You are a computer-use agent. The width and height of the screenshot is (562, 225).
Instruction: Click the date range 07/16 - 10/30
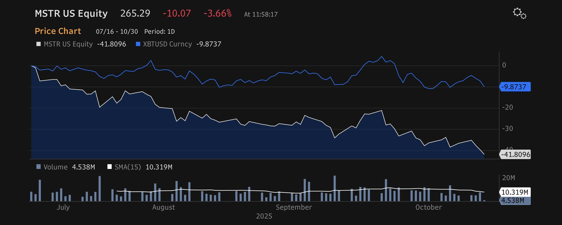117,31
